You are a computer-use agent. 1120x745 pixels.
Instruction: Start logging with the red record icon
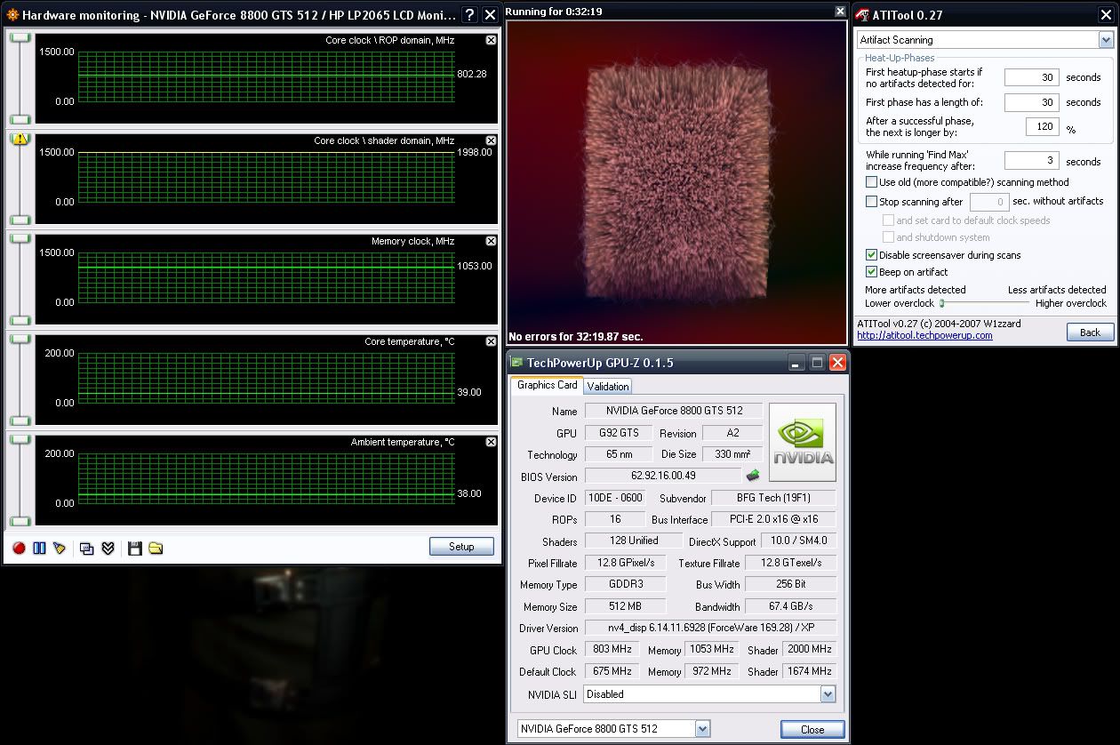pyautogui.click(x=19, y=548)
